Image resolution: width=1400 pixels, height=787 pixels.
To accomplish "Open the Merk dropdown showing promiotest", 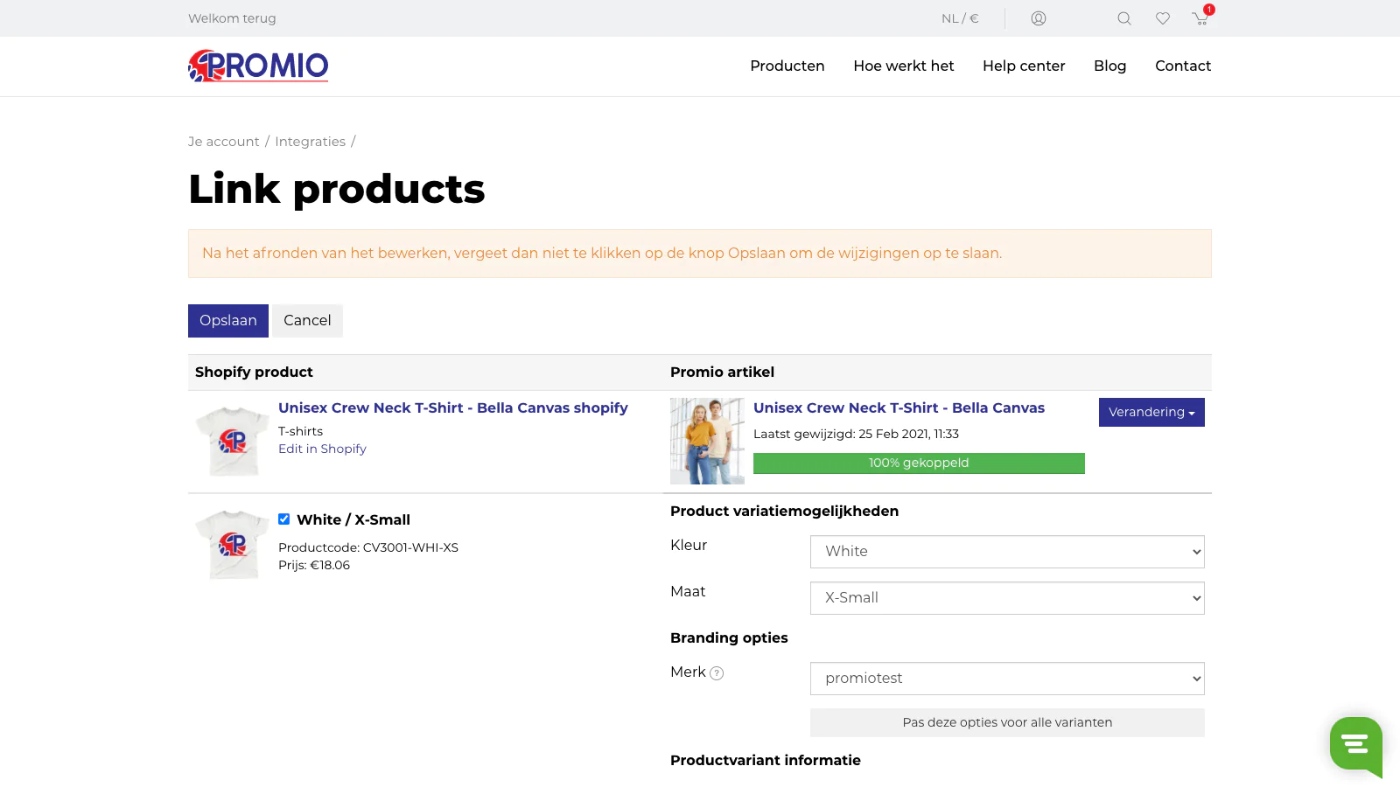I will click(x=1007, y=679).
